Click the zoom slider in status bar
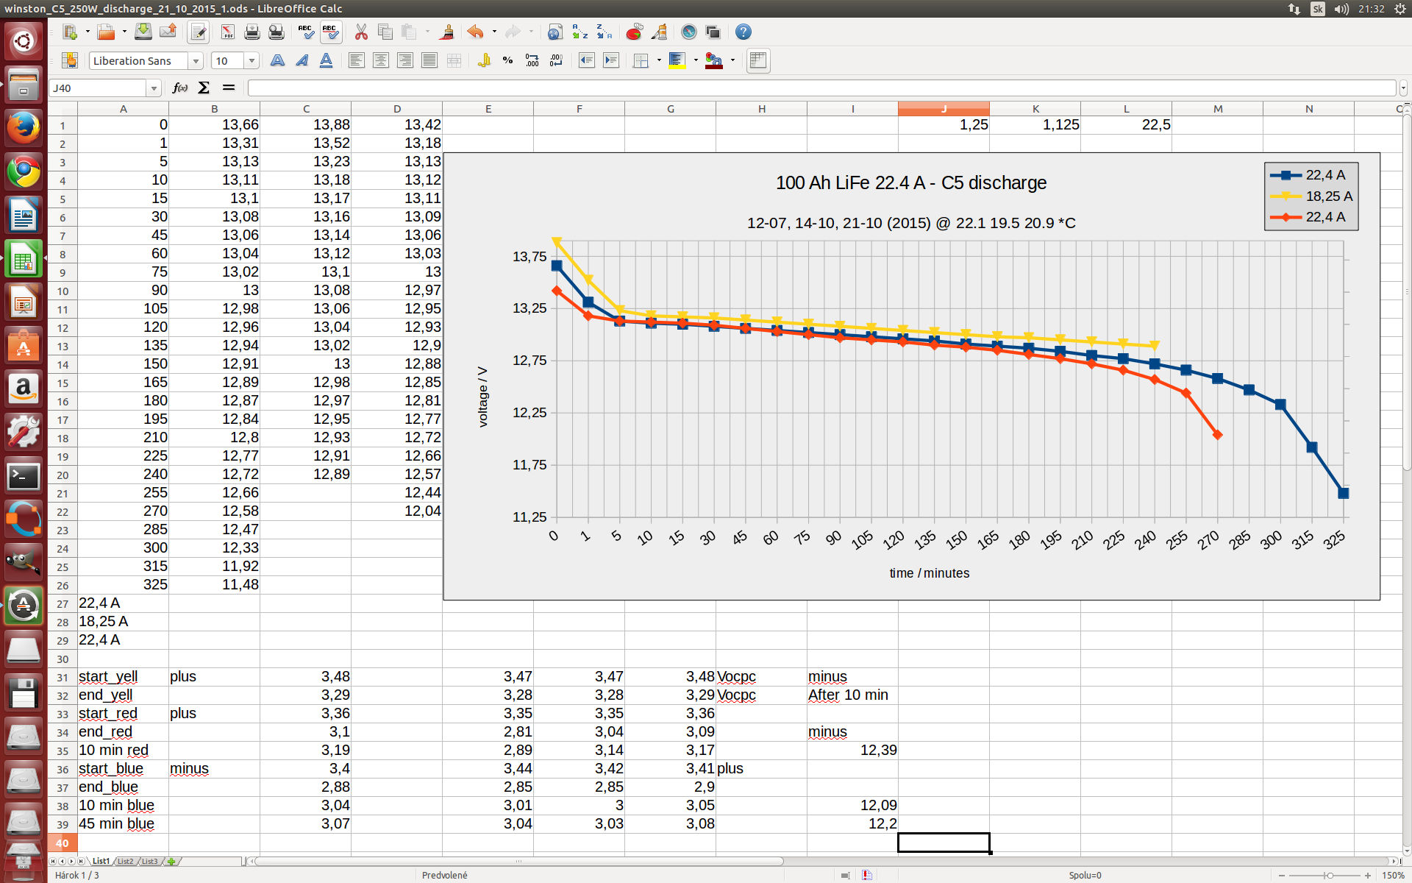 coord(1329,875)
